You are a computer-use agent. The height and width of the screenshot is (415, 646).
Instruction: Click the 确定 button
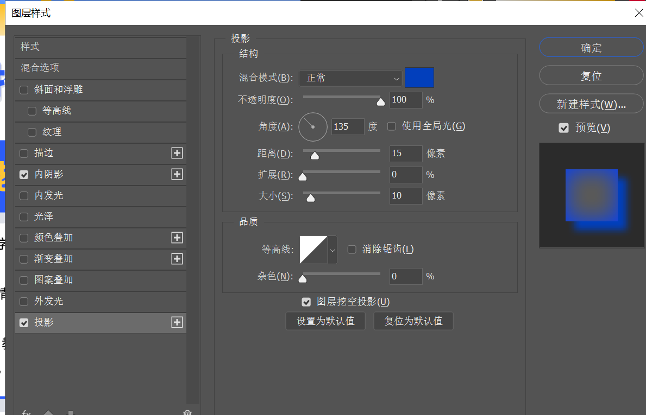coord(591,48)
